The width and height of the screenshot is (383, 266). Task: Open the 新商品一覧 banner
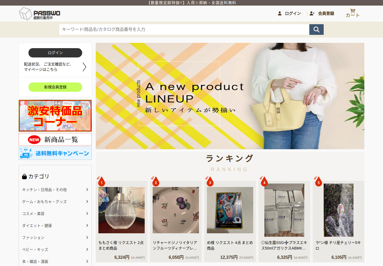55,139
